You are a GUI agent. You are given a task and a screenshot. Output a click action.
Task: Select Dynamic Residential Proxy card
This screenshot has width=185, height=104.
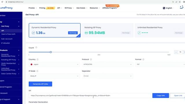55,30
